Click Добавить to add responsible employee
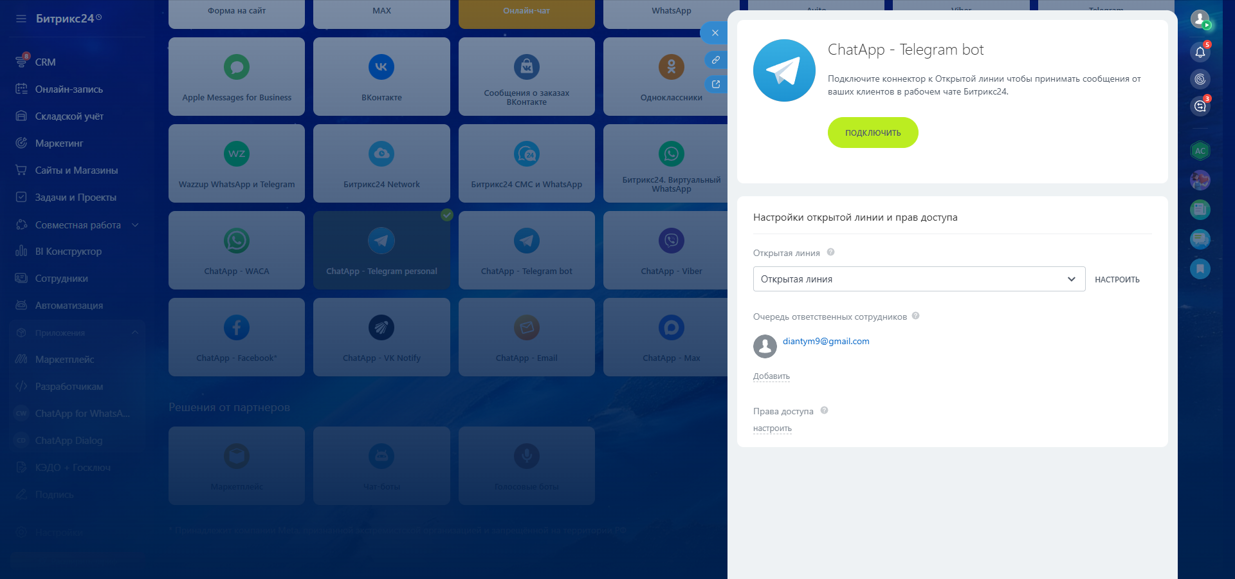This screenshot has width=1235, height=579. click(771, 376)
